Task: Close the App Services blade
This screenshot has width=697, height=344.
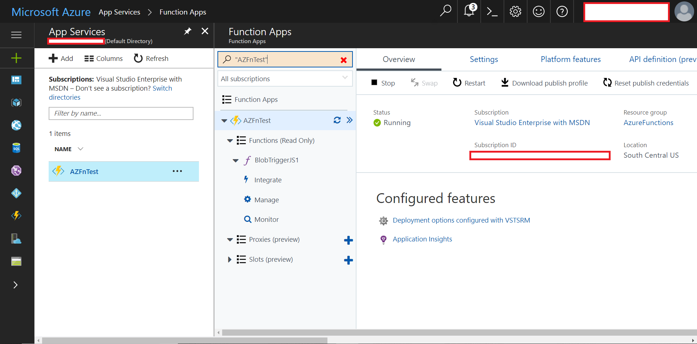Action: tap(205, 31)
